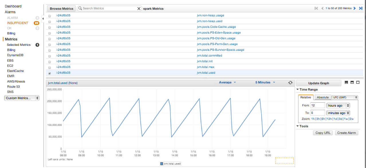The image size is (366, 168).
Task: Open the Average statistic dropdown
Action: 227,83
